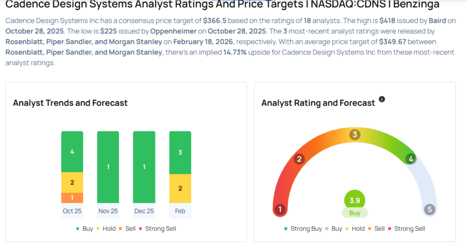This screenshot has width=467, height=244.
Task: Click the gauge marker numbered 3
Action: (x=355, y=135)
